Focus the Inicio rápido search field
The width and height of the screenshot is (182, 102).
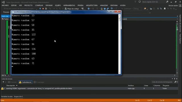click(154, 2)
